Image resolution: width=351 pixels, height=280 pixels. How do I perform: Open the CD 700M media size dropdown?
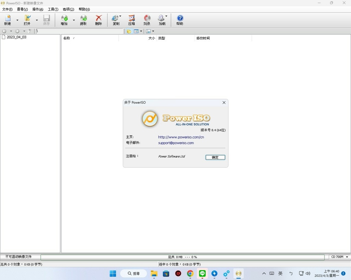pos(339,257)
